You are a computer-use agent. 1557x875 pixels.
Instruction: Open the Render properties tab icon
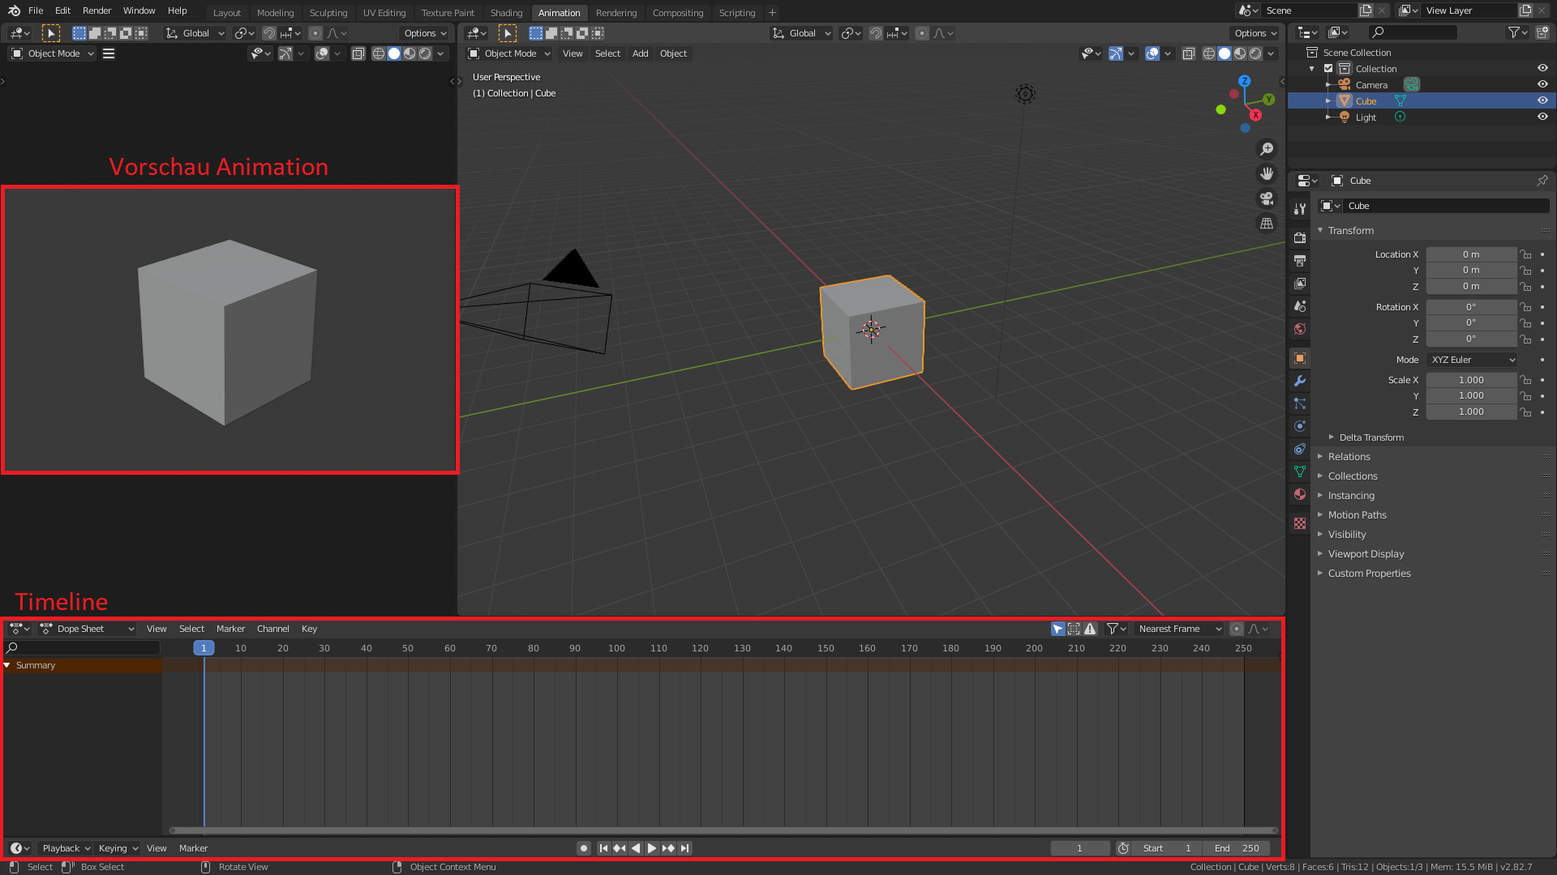pos(1300,238)
